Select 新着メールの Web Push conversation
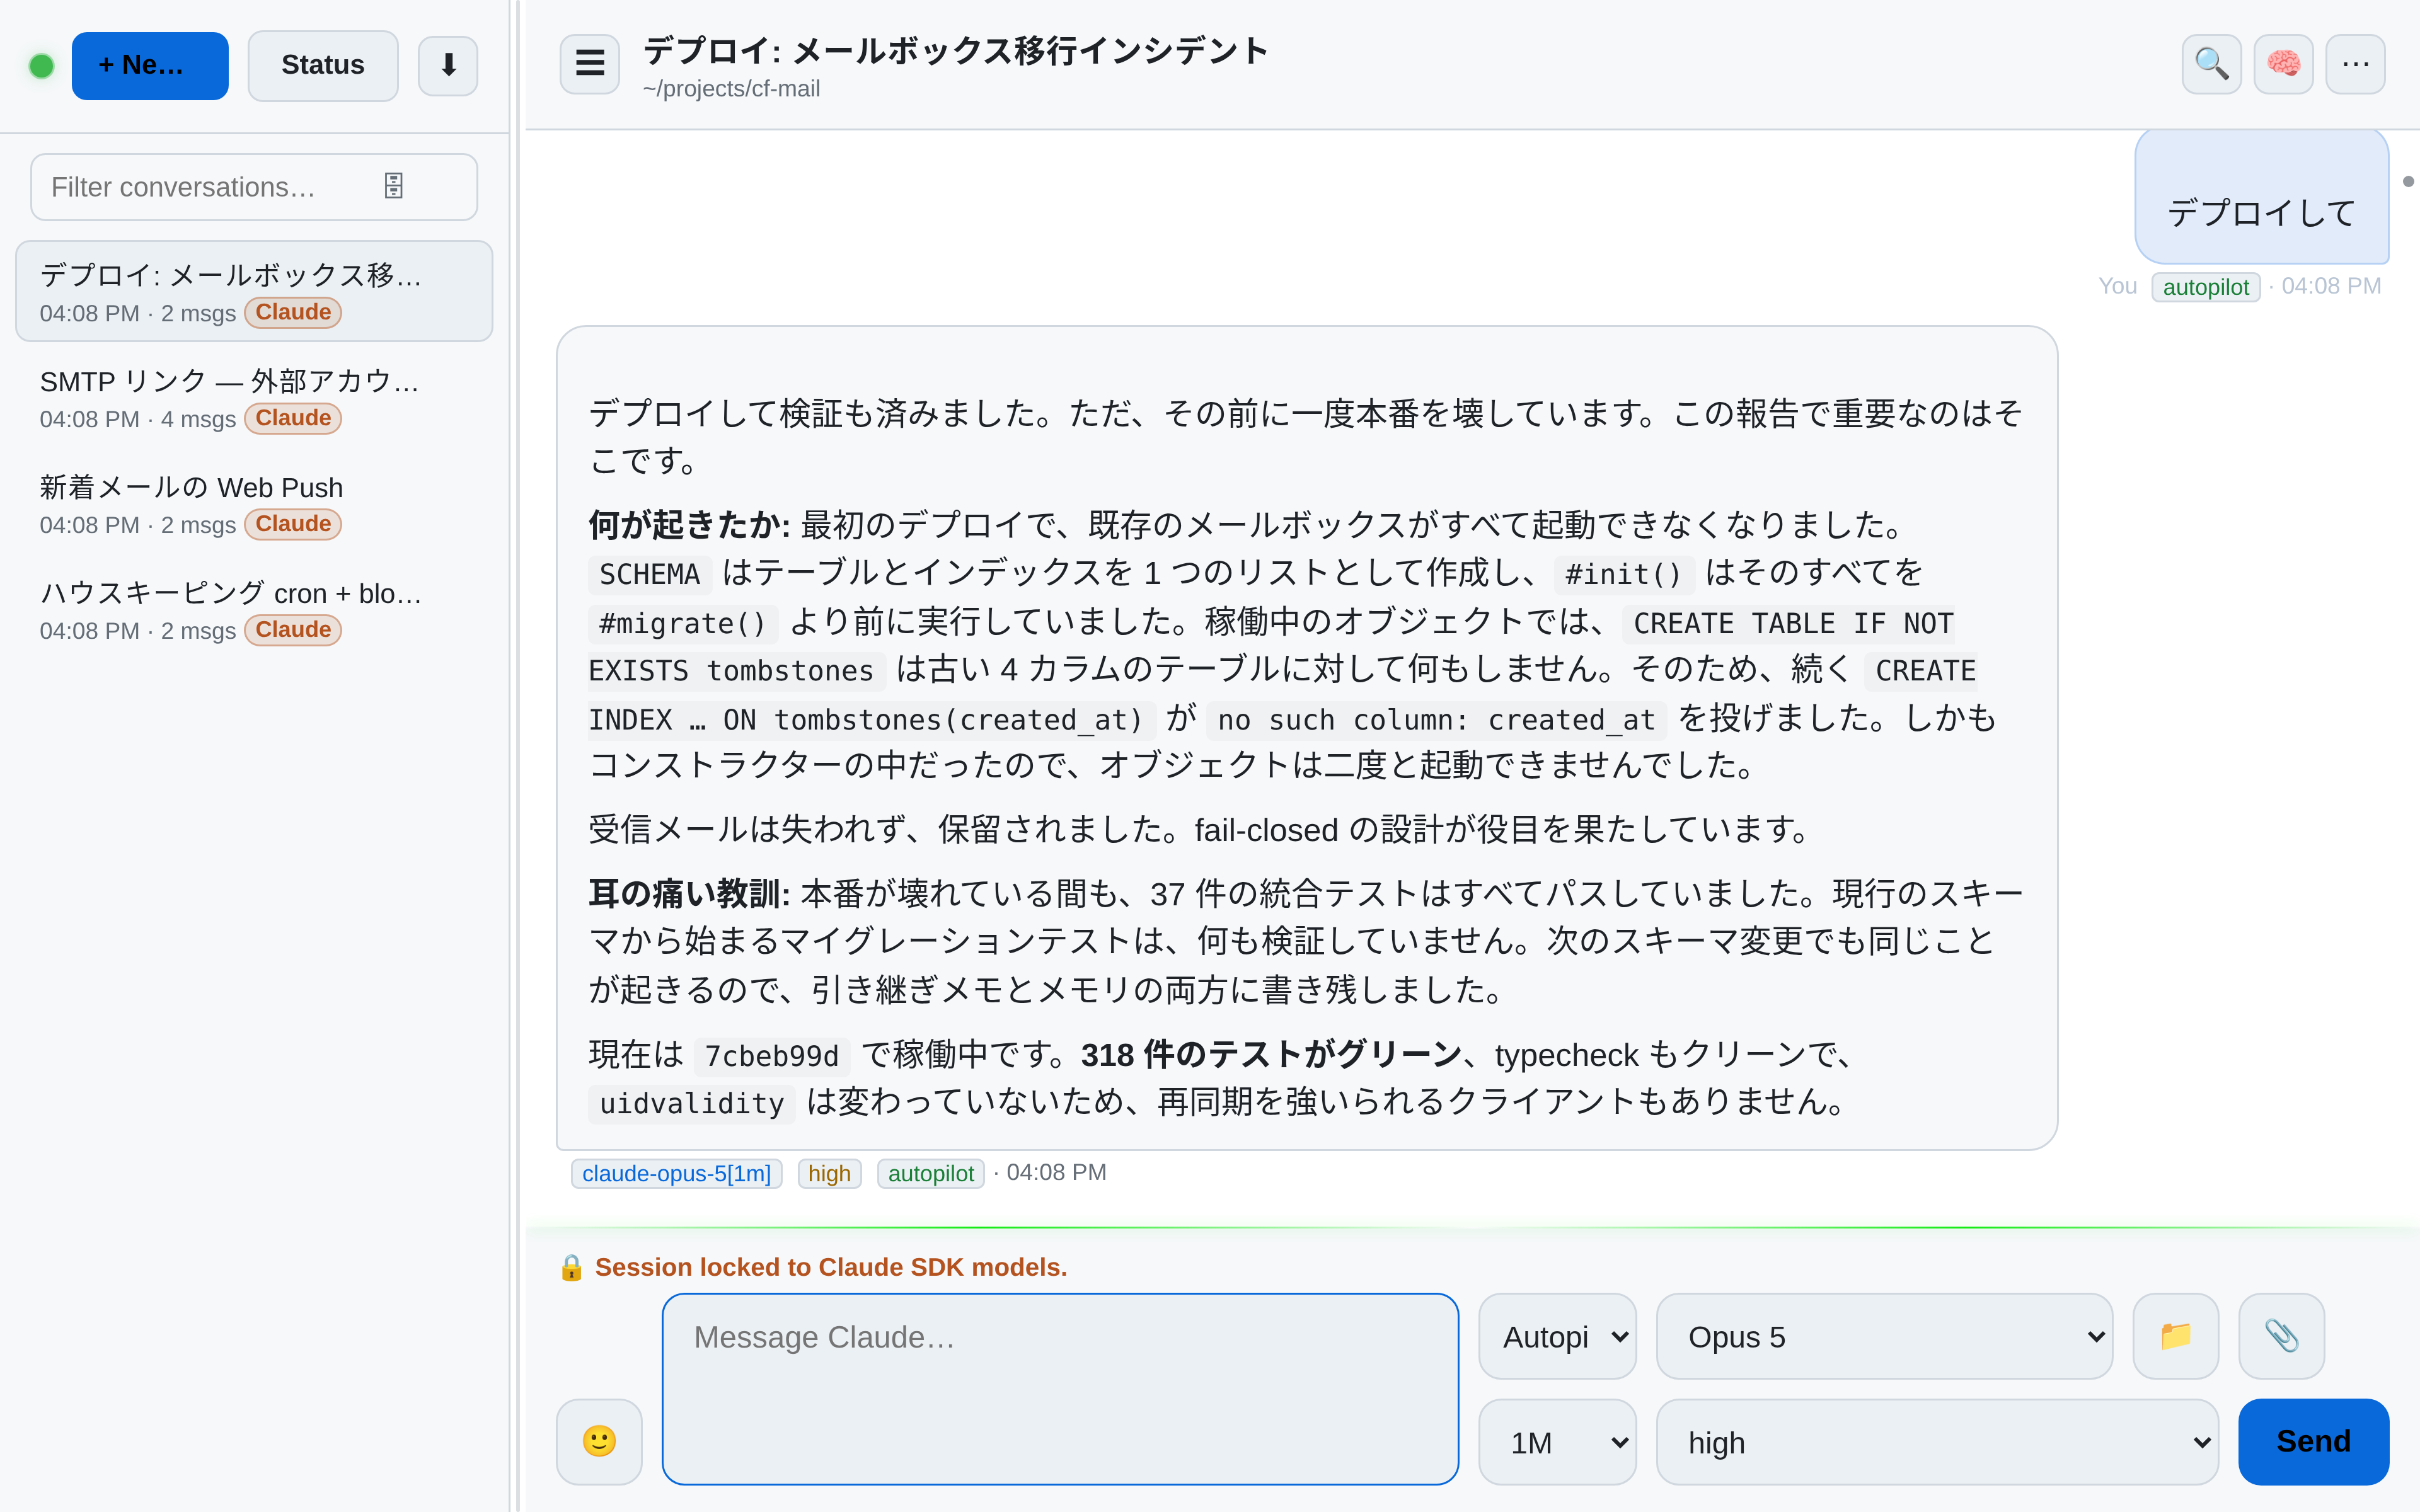This screenshot has width=2420, height=1512. (254, 504)
